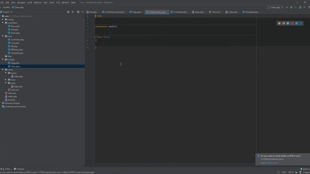The image size is (310, 174).
Task: Select Template.php in core folder
Action: click(x=15, y=53)
